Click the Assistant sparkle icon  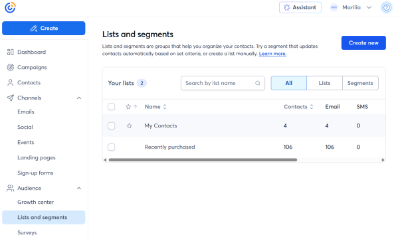point(287,7)
